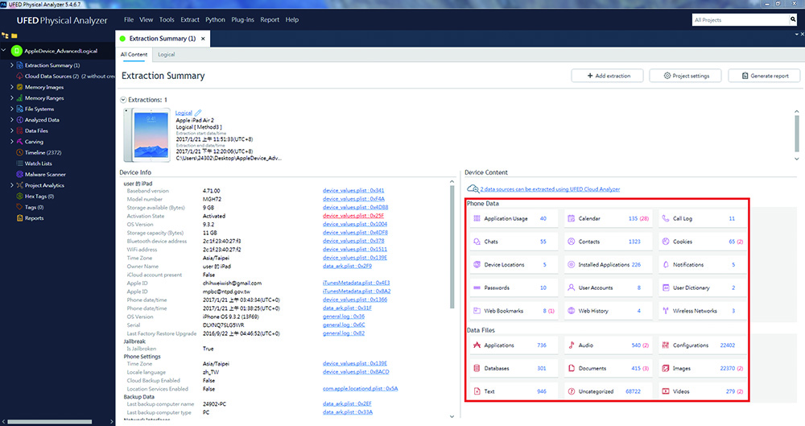The height and width of the screenshot is (426, 805).
Task: Click the Analyzed Data icon
Action: (19, 120)
